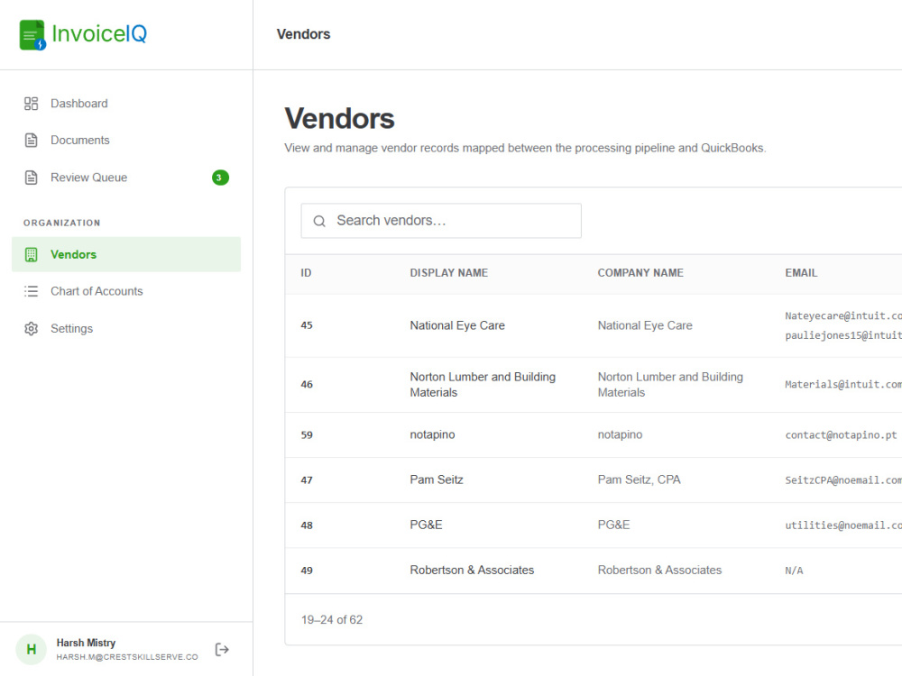Click the magnifier icon in vendor search
The image size is (902, 676).
tap(319, 221)
